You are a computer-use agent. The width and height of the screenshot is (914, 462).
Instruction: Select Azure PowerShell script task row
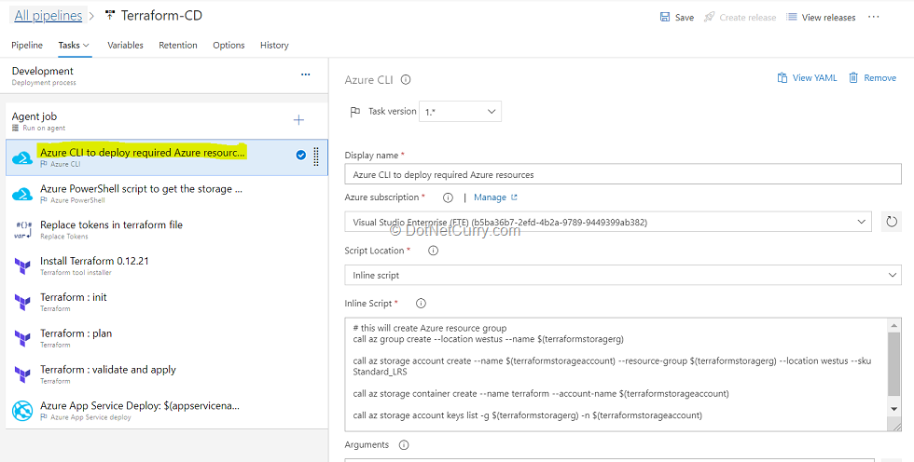point(167,194)
